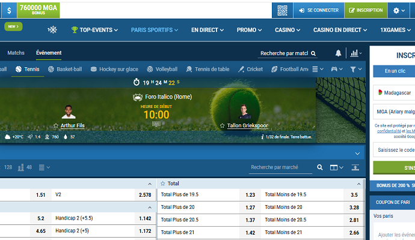Select the Basket-ball sport tab

[x=65, y=69]
